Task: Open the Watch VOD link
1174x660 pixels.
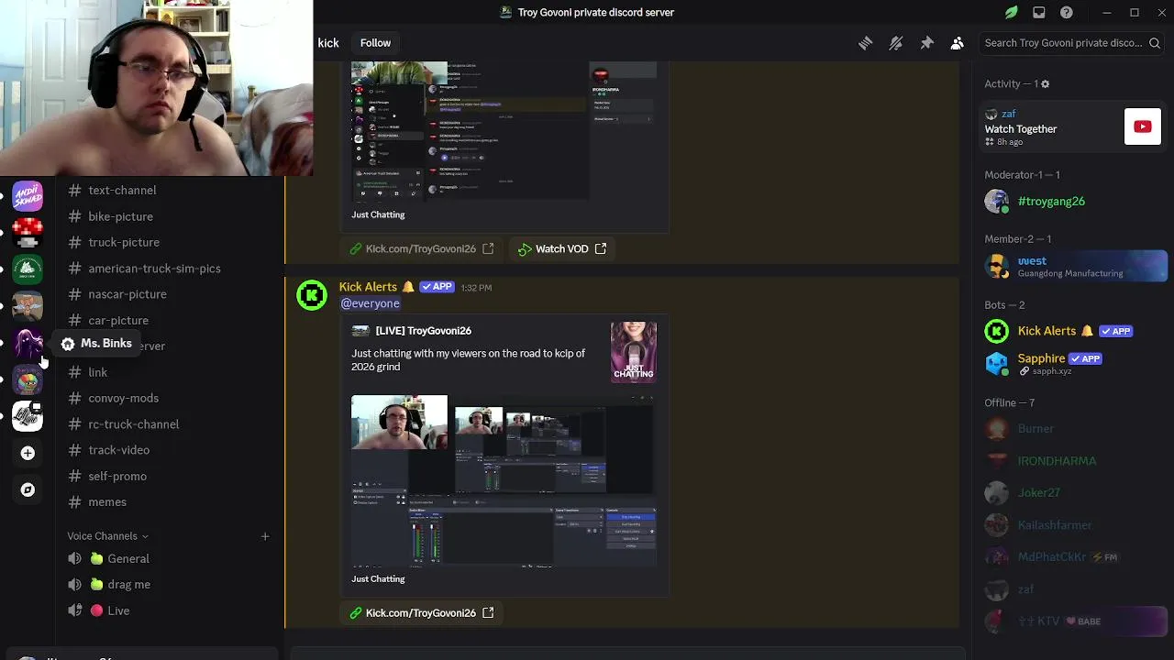Action: 561,248
